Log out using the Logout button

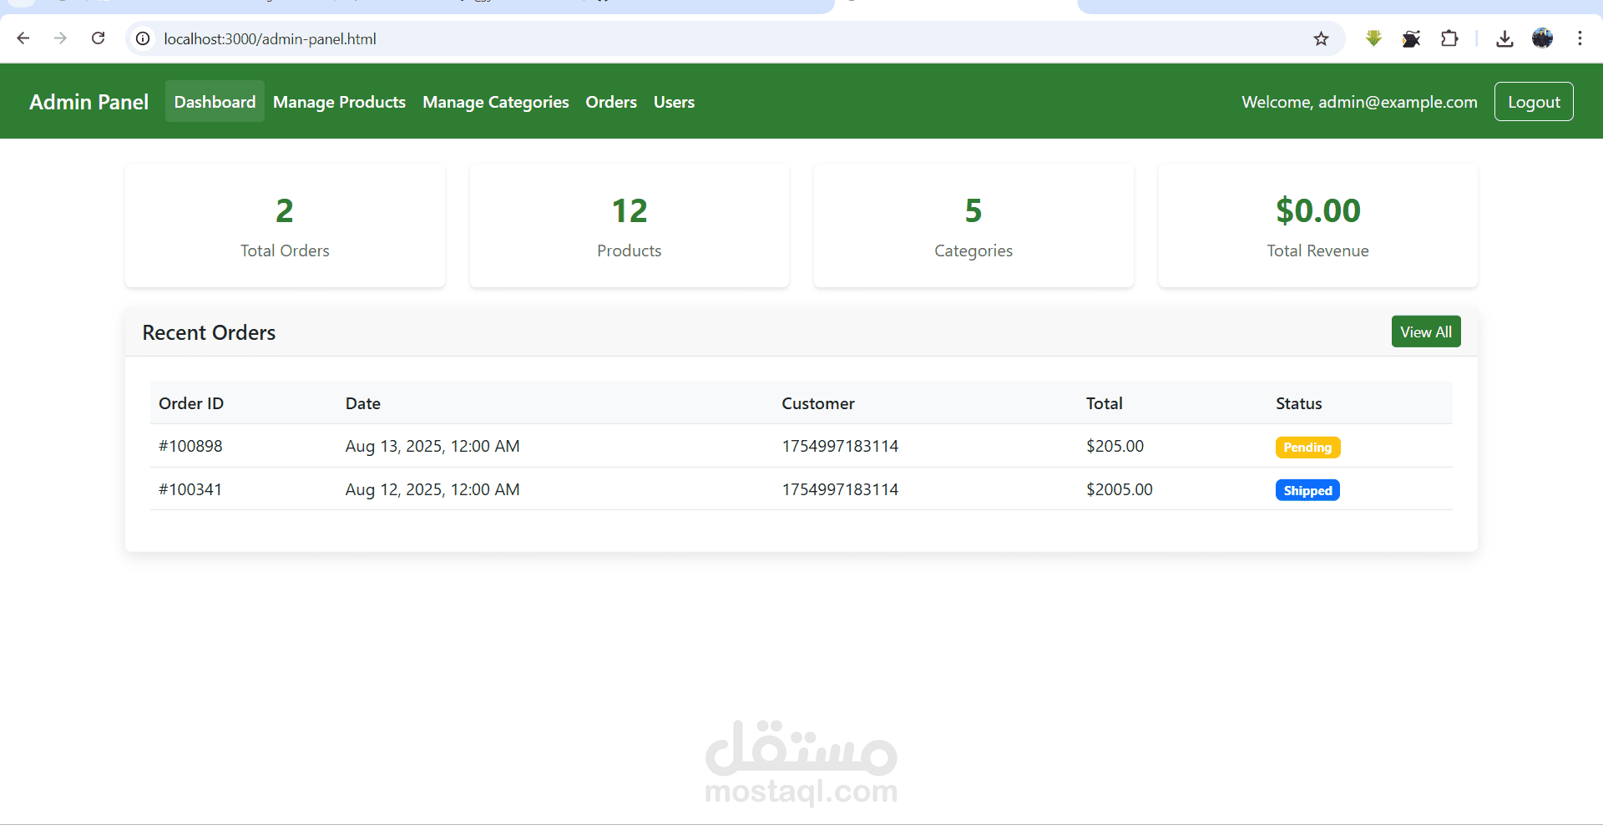click(1534, 102)
